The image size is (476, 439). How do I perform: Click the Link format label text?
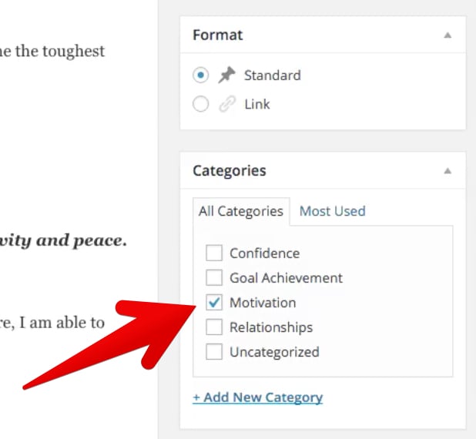[257, 104]
